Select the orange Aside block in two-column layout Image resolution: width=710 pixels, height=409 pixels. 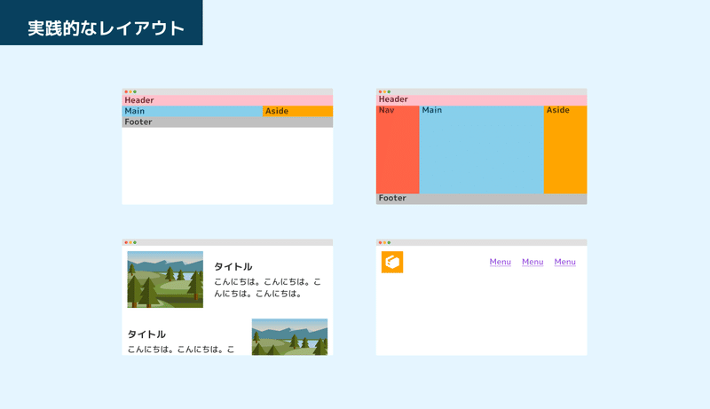click(x=298, y=111)
